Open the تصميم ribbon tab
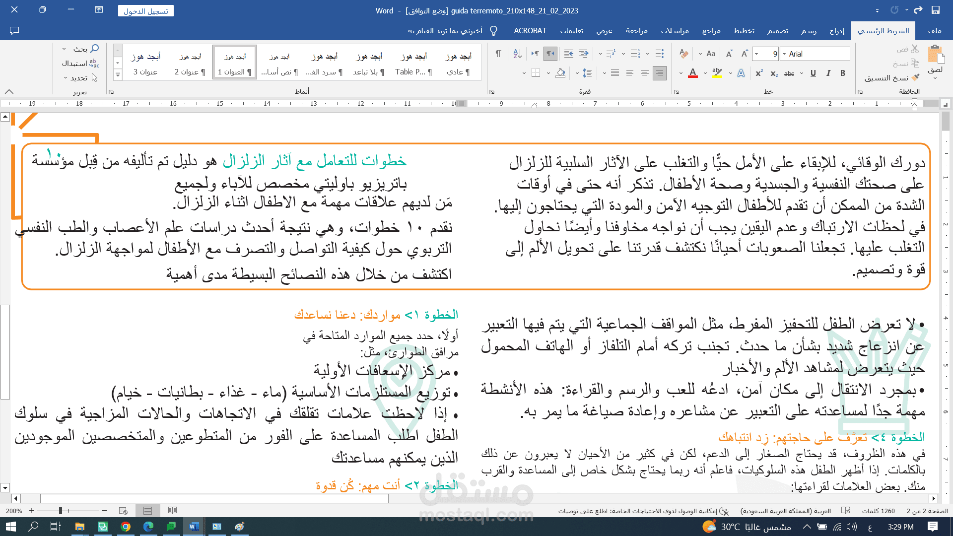 point(777,31)
